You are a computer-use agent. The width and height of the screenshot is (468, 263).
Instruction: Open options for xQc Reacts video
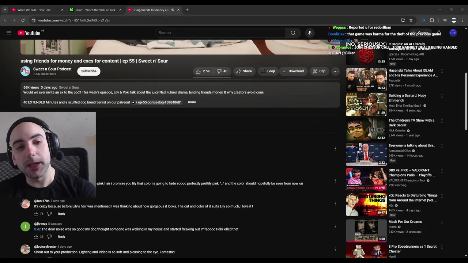pos(442,196)
